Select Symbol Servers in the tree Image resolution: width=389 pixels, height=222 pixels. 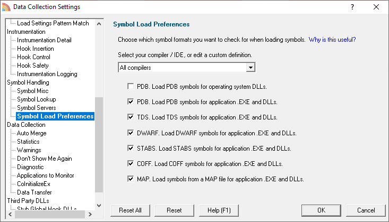[x=37, y=108]
